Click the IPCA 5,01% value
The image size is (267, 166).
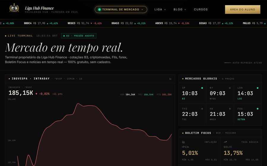click(190, 153)
